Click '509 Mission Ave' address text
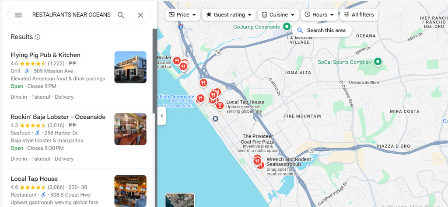Viewport: 448px width, 207px height. click(52, 71)
